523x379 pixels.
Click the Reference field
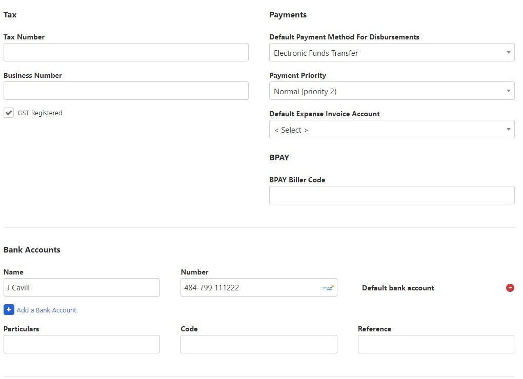click(x=435, y=344)
